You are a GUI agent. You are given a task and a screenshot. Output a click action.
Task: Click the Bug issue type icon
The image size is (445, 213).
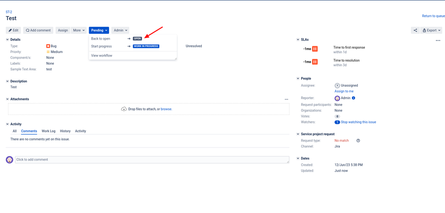pos(48,46)
